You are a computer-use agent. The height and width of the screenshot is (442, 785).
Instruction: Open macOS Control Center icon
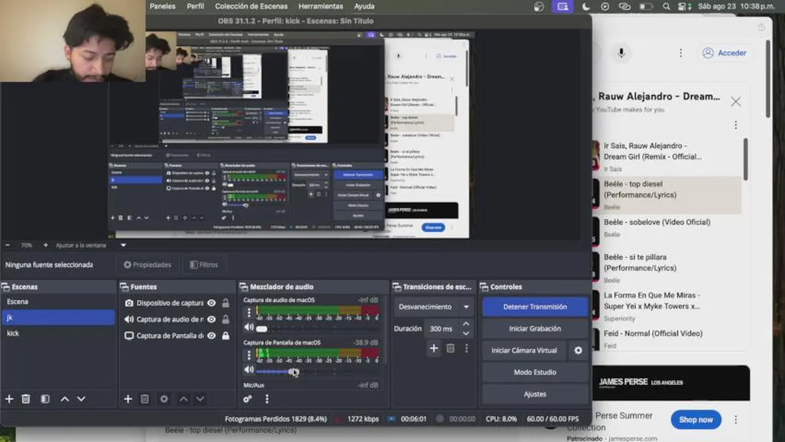(684, 6)
